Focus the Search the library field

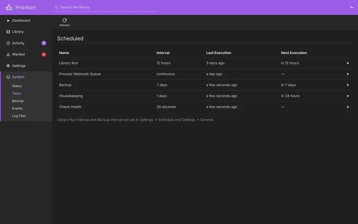pyautogui.click(x=104, y=7)
